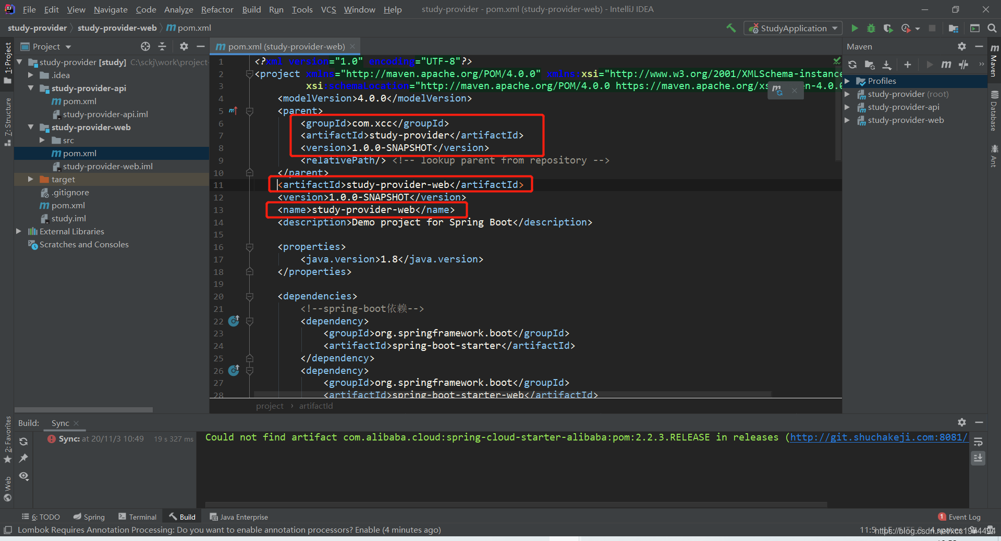Screen dimensions: 1001x541
Task: Open Maven panel settings gear
Action: point(962,46)
